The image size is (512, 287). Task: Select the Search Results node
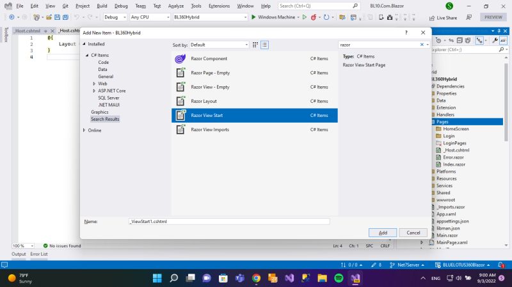click(x=105, y=119)
